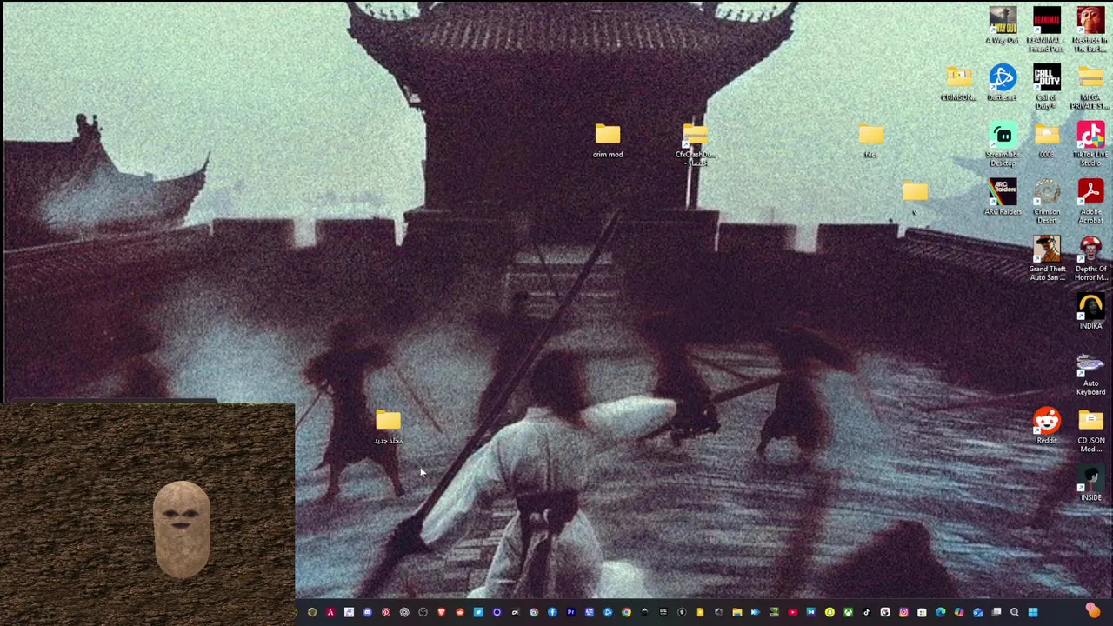Open Epic Games Launcher from the taskbar
Screen dimensions: 1113x626
coord(663,613)
